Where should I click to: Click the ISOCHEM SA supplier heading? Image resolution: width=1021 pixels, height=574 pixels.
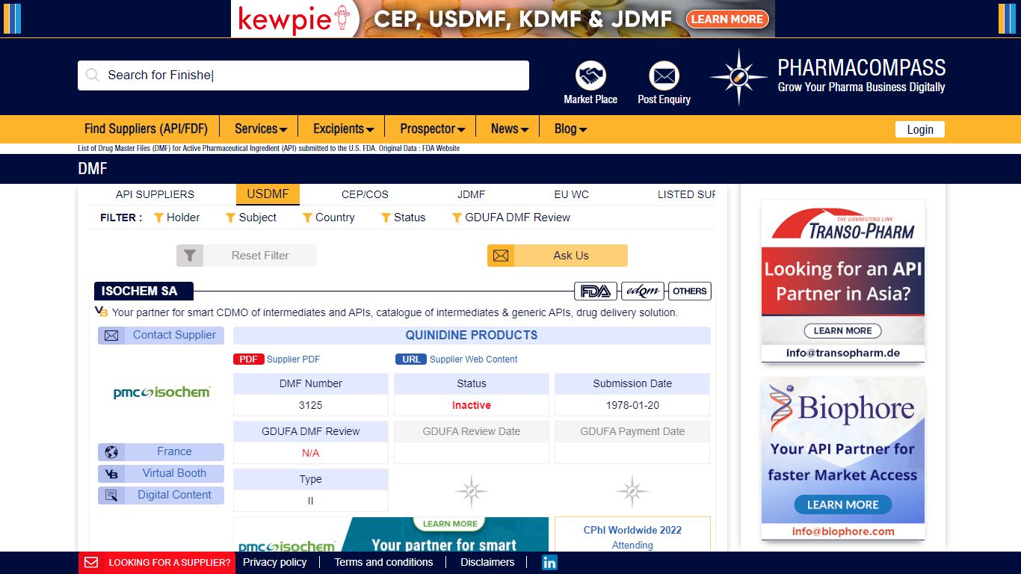pos(144,291)
